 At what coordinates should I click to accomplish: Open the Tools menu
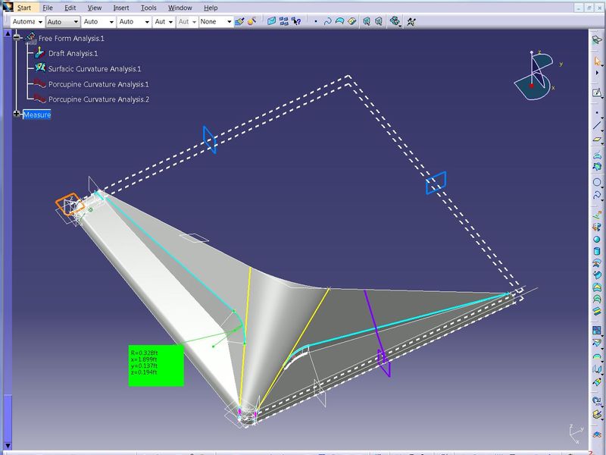click(x=148, y=8)
